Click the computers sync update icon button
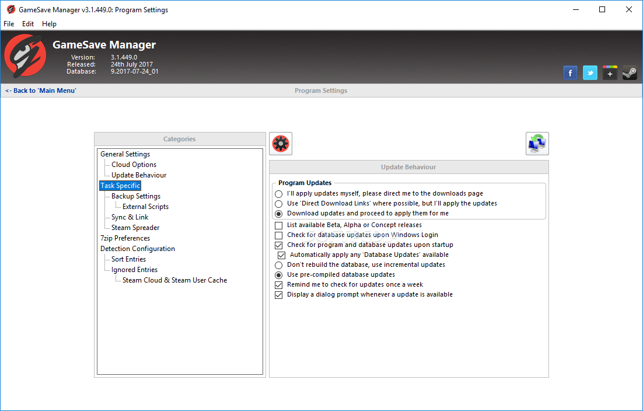This screenshot has height=411, width=643. point(537,144)
